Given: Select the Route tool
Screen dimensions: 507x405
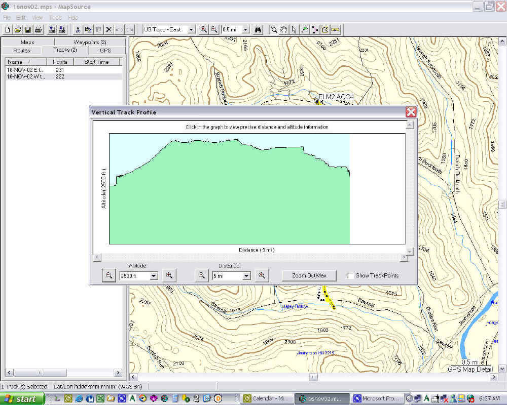Looking at the screenshot, I should point(315,30).
